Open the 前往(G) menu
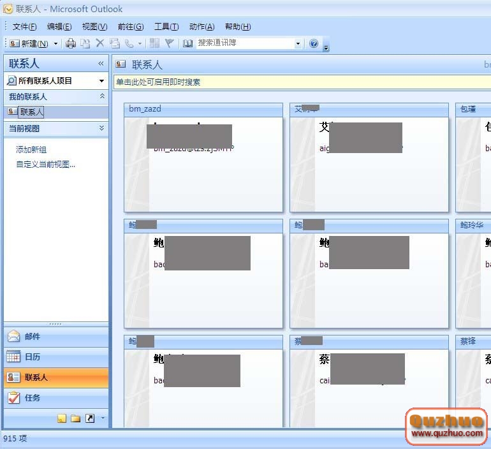 pyautogui.click(x=131, y=27)
